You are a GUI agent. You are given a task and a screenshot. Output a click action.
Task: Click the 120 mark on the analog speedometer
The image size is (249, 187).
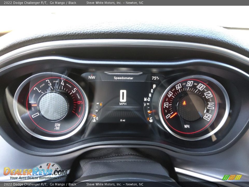coord(208,95)
